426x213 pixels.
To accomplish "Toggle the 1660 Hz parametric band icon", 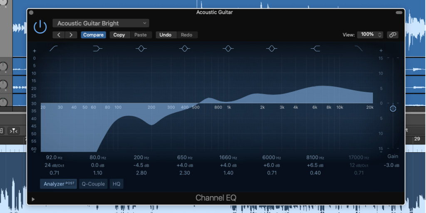I will click(x=228, y=49).
